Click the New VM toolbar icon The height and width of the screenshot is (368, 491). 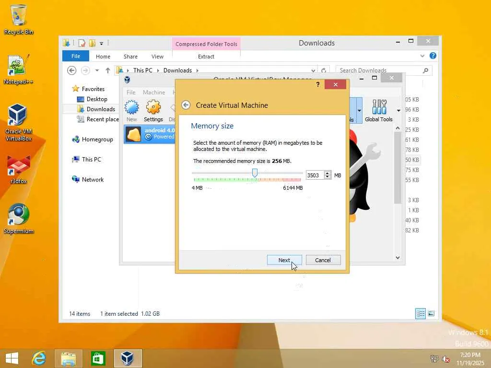click(131, 111)
